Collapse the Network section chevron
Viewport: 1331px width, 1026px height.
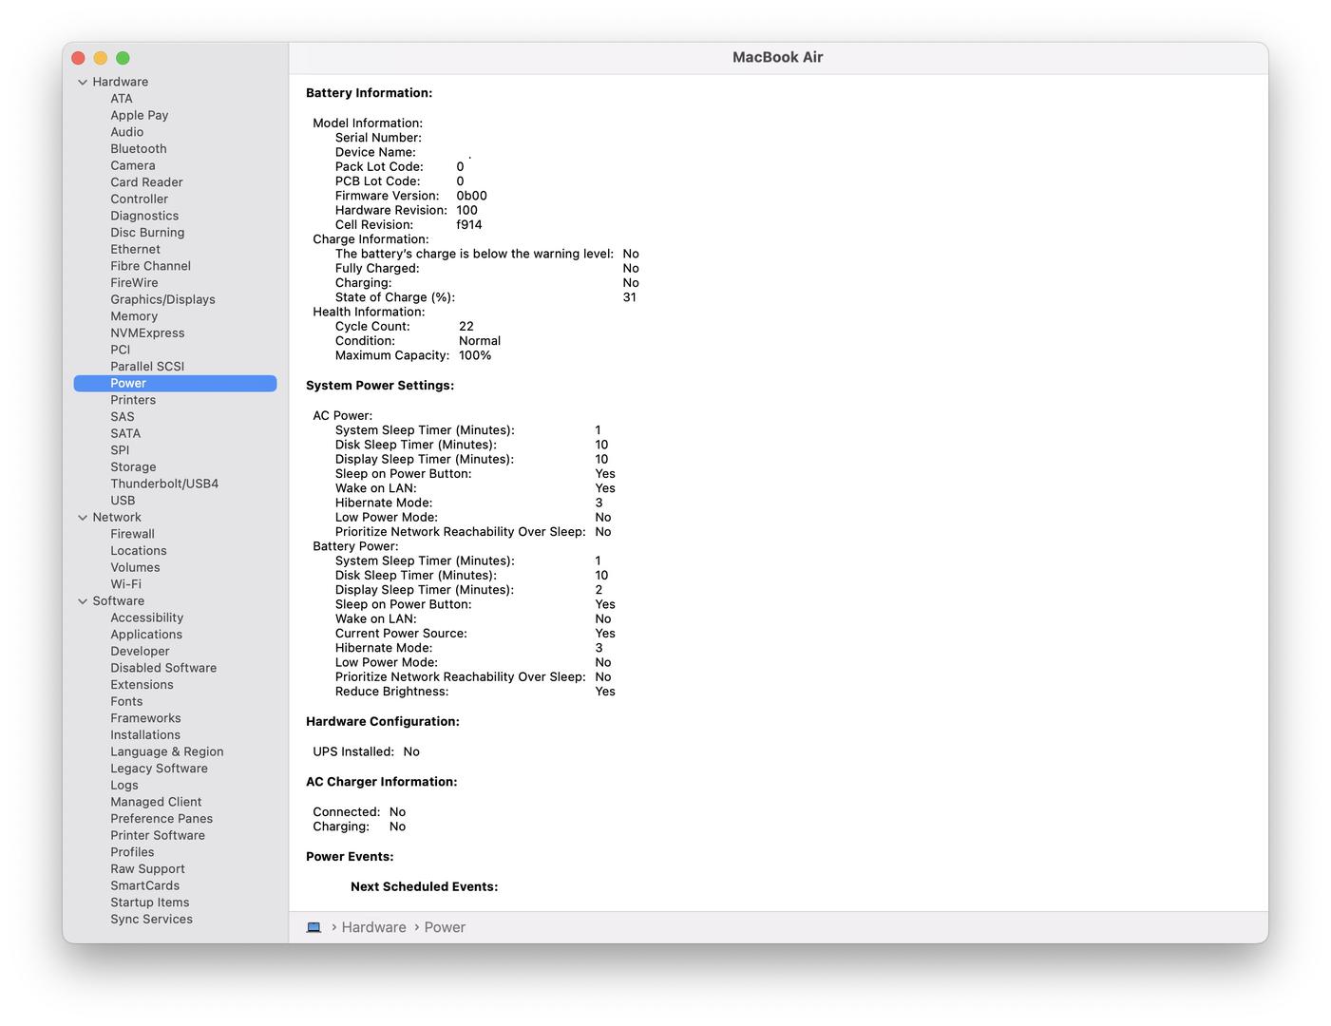[83, 518]
